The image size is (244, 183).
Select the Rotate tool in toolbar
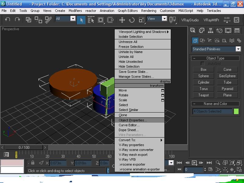tap(132, 20)
